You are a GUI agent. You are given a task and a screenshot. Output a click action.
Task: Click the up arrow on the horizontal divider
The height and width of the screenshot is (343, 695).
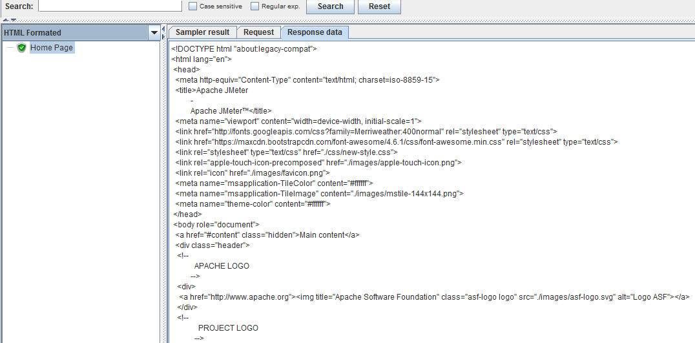(5, 20)
